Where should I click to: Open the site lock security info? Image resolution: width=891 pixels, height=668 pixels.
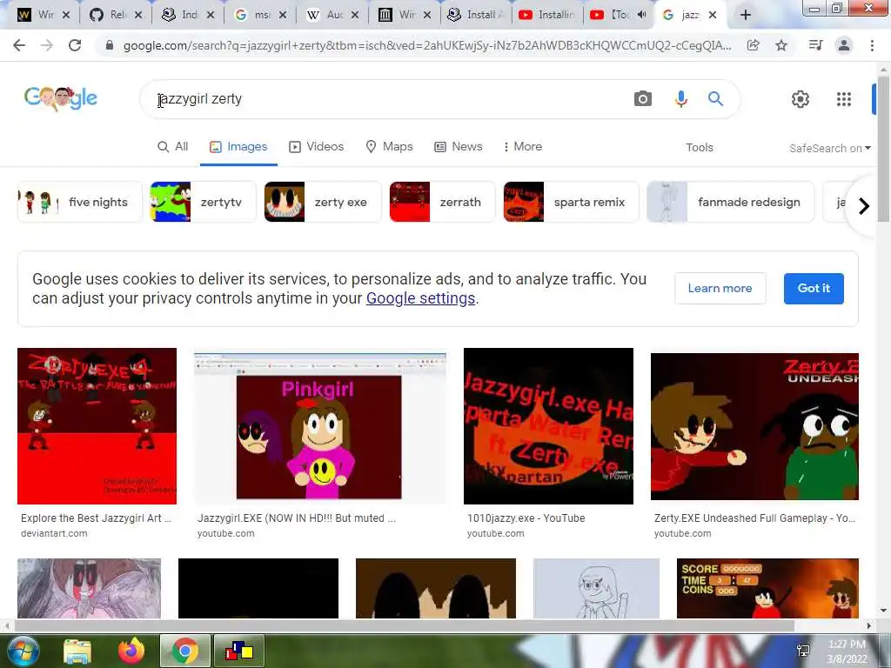110,45
